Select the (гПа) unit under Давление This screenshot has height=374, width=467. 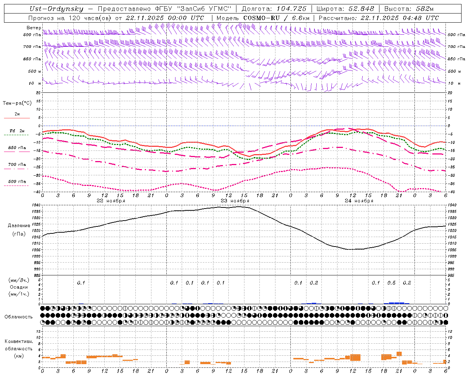click(x=19, y=234)
